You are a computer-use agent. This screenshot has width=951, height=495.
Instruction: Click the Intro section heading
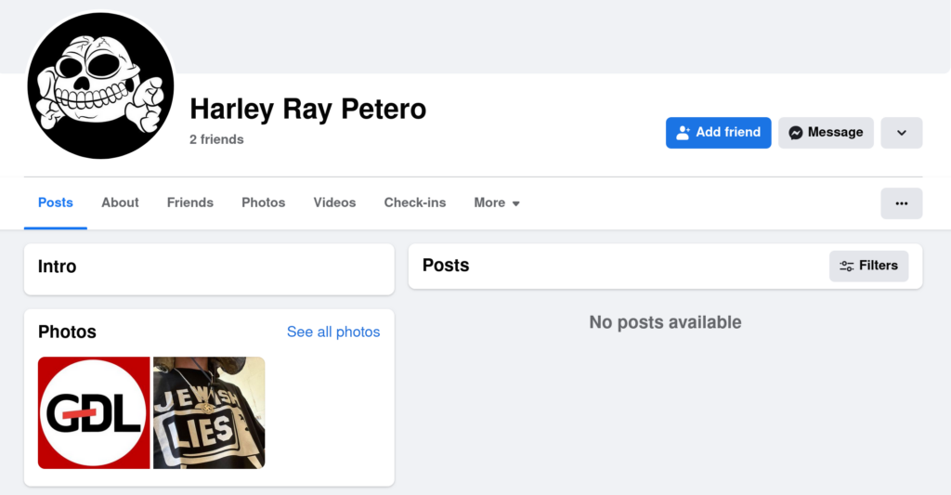click(58, 267)
